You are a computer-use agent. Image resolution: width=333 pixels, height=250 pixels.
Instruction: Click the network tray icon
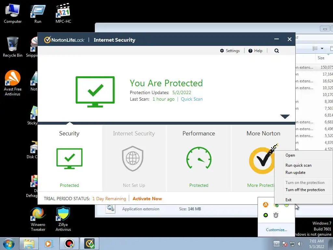(x=292, y=244)
